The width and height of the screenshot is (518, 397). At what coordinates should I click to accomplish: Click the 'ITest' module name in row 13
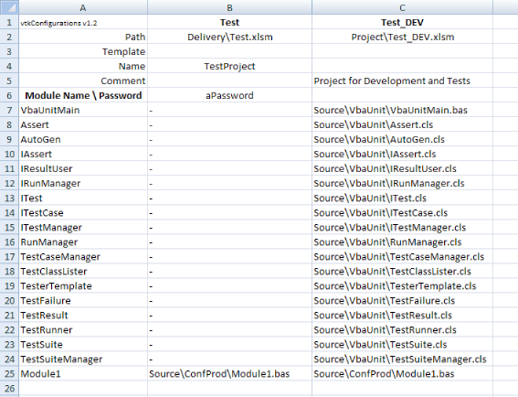(x=83, y=198)
